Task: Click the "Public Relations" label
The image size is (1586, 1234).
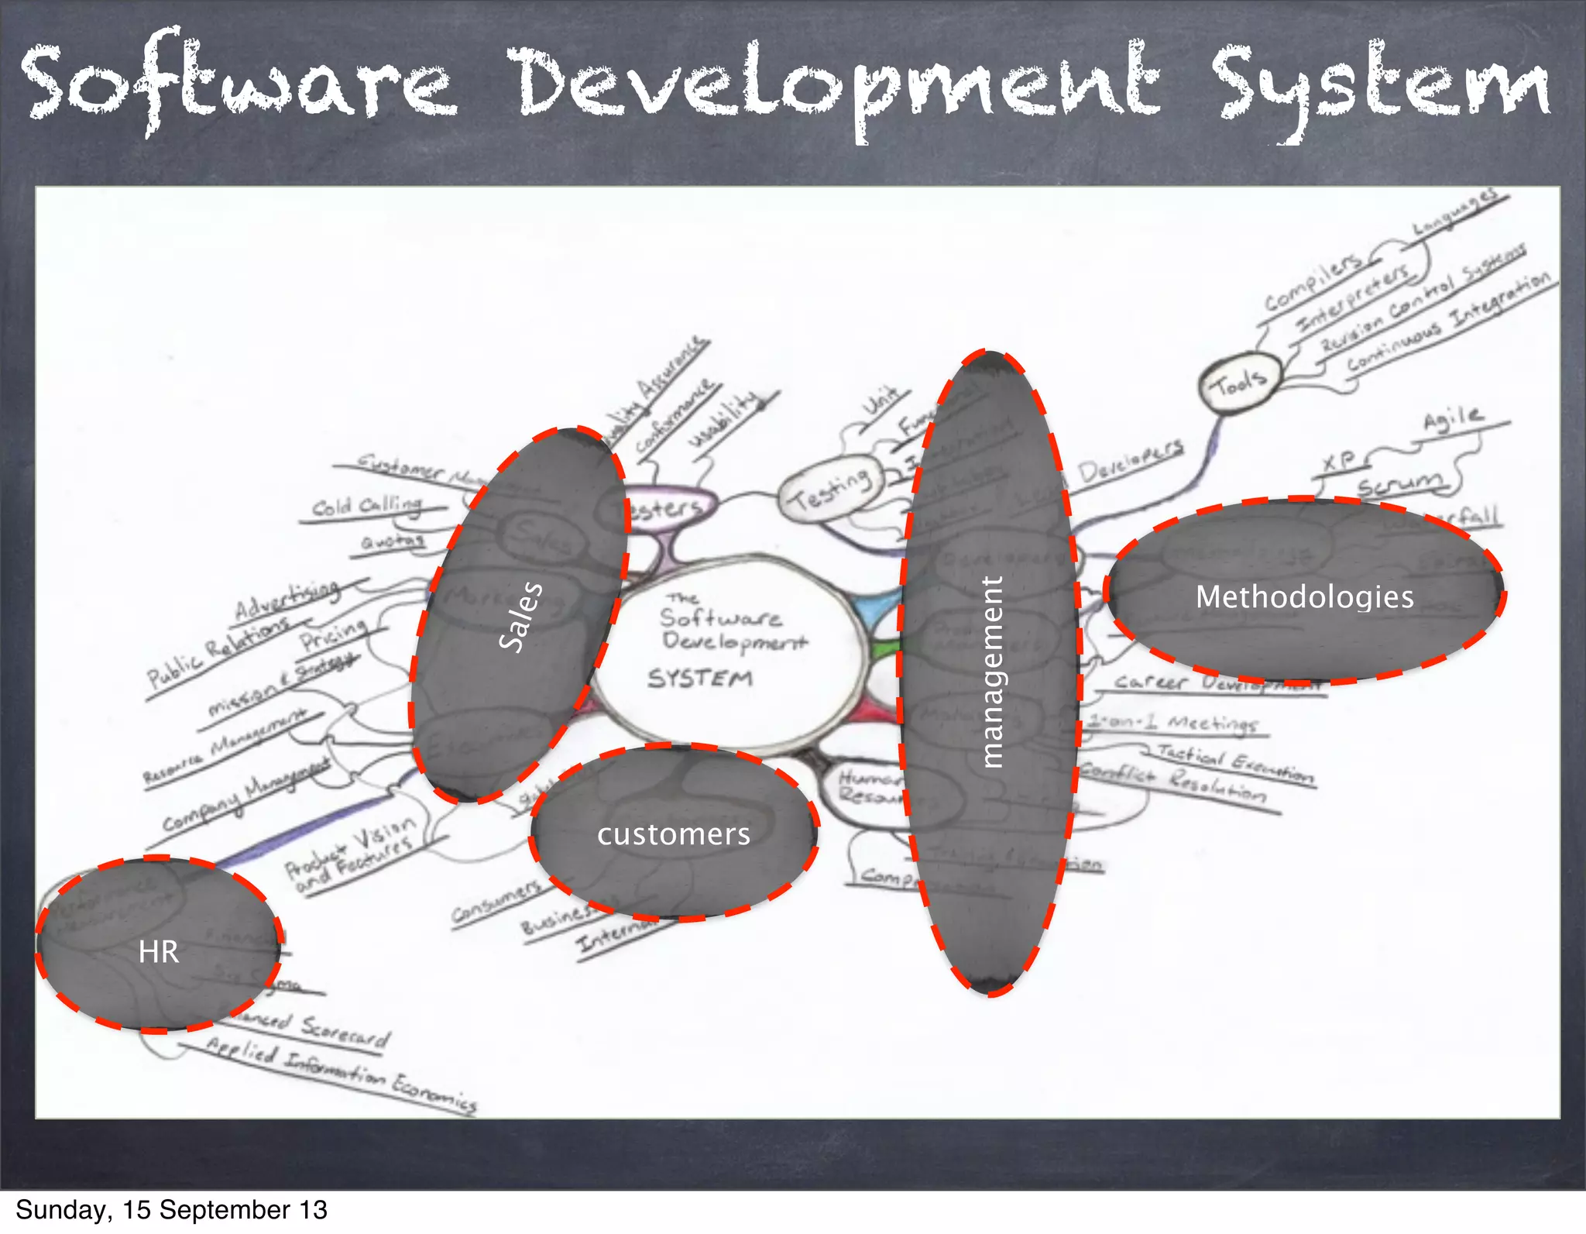Action: (x=218, y=654)
